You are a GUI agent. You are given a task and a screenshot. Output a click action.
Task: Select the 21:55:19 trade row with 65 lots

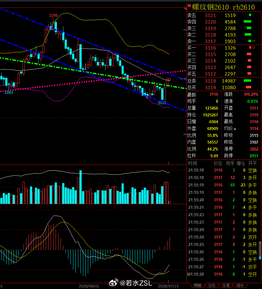(222, 185)
